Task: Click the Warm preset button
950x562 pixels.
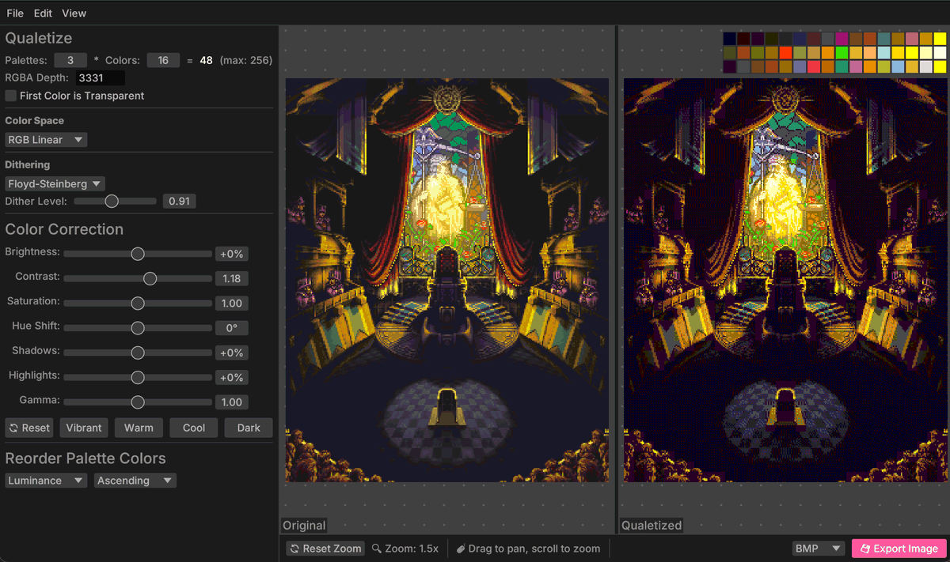Action: 139,428
